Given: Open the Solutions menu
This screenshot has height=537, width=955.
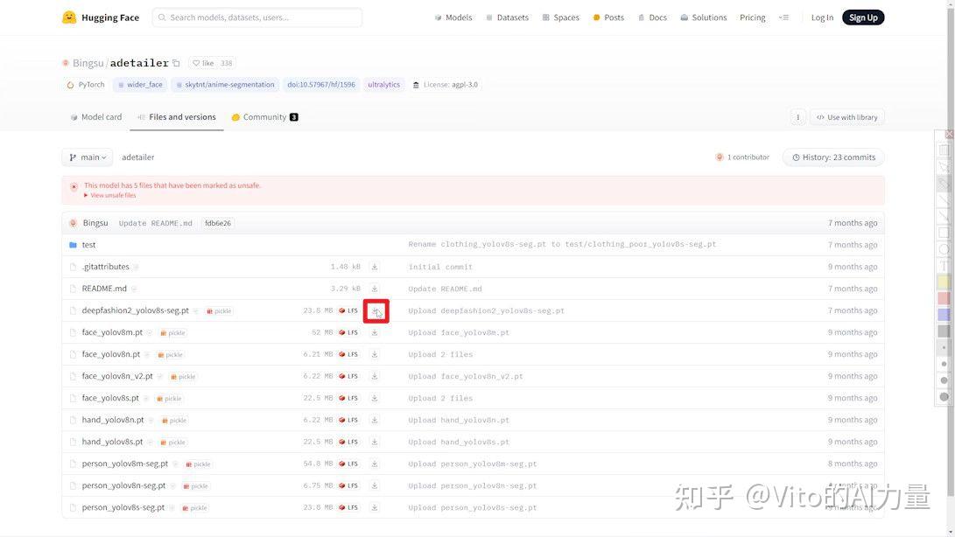Looking at the screenshot, I should point(704,17).
